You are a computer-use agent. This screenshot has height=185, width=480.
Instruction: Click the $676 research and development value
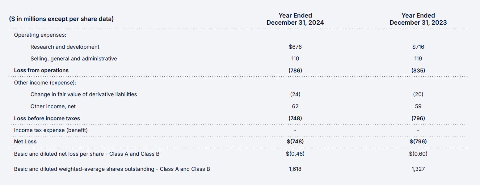pyautogui.click(x=295, y=47)
